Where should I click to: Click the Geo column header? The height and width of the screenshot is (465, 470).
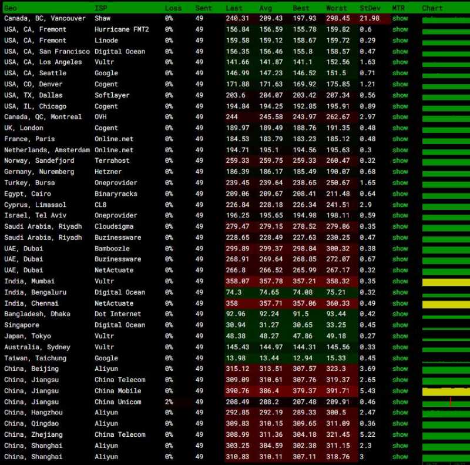tap(11, 8)
